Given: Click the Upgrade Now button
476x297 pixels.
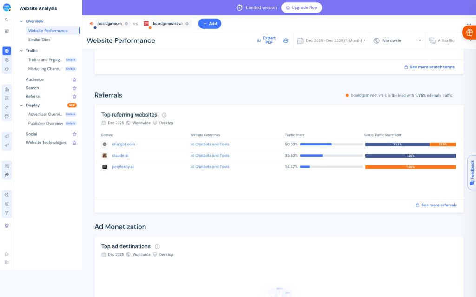Looking at the screenshot, I should click(x=301, y=7).
